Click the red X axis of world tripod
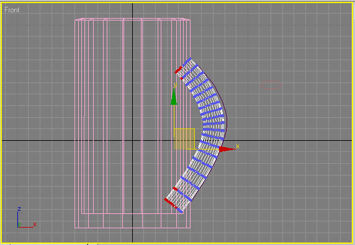This screenshot has height=245, width=355. pos(25,227)
